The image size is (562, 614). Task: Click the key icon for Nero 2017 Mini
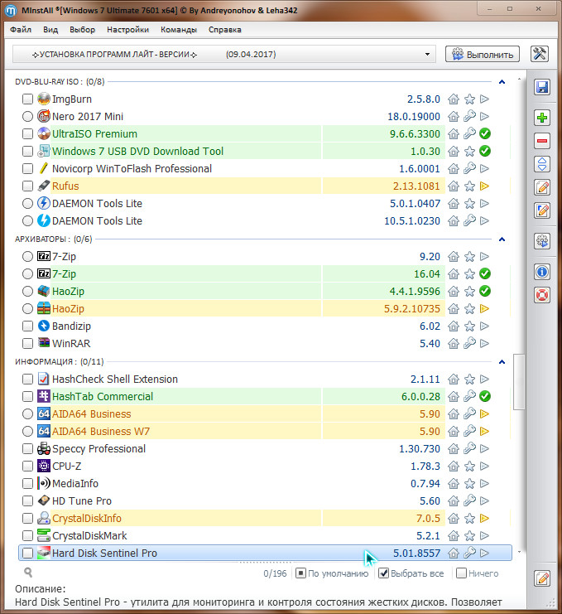[469, 116]
